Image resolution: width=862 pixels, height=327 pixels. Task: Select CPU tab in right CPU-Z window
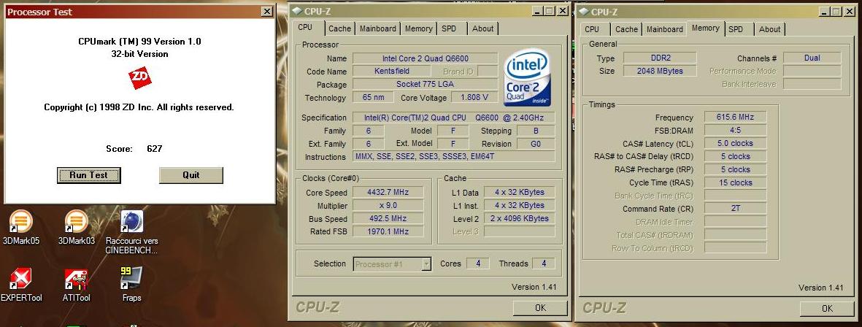592,29
